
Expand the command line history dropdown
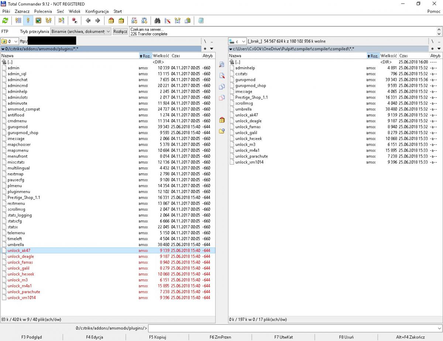[439, 328]
